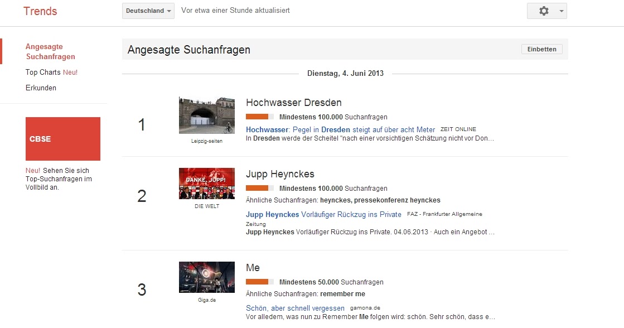Image resolution: width=624 pixels, height=328 pixels.
Task: Open the Hochwasser Dresden thumbnail image
Action: (x=207, y=115)
